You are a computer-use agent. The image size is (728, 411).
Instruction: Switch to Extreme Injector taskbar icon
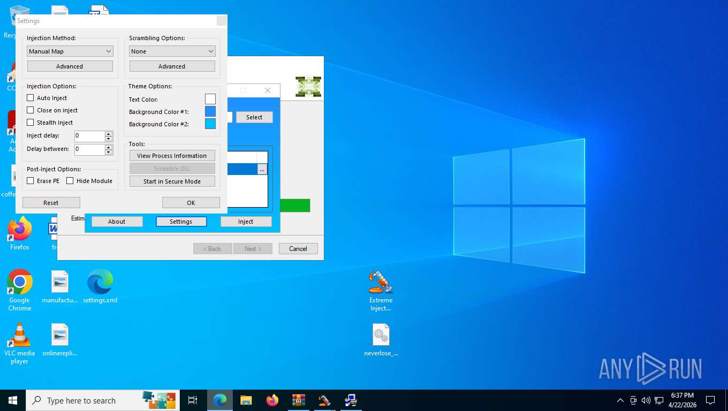point(324,400)
